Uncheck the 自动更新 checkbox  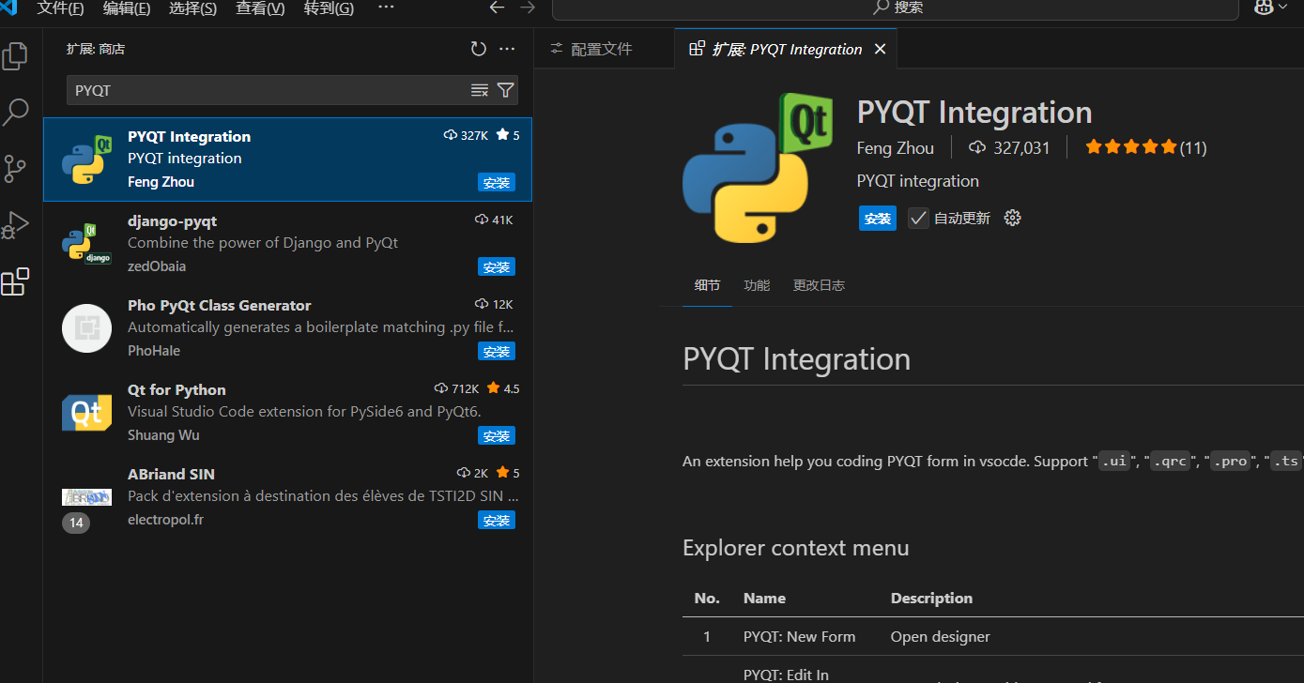tap(917, 217)
